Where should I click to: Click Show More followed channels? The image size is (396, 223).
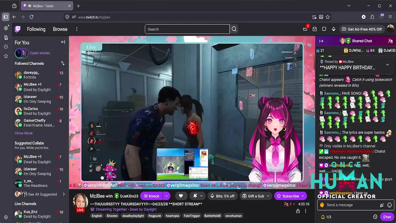pos(24,133)
